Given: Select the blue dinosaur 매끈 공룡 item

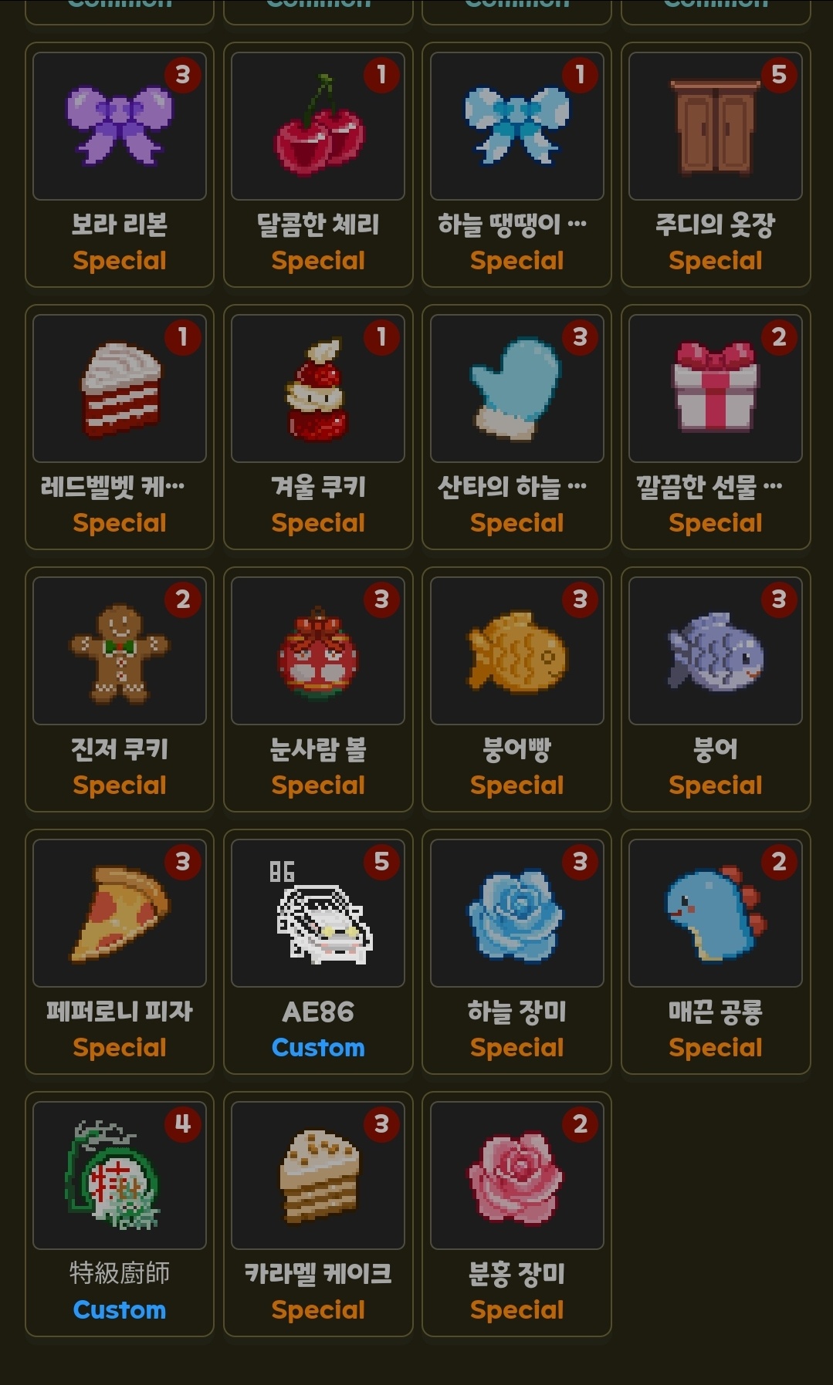Looking at the screenshot, I should click(x=716, y=951).
